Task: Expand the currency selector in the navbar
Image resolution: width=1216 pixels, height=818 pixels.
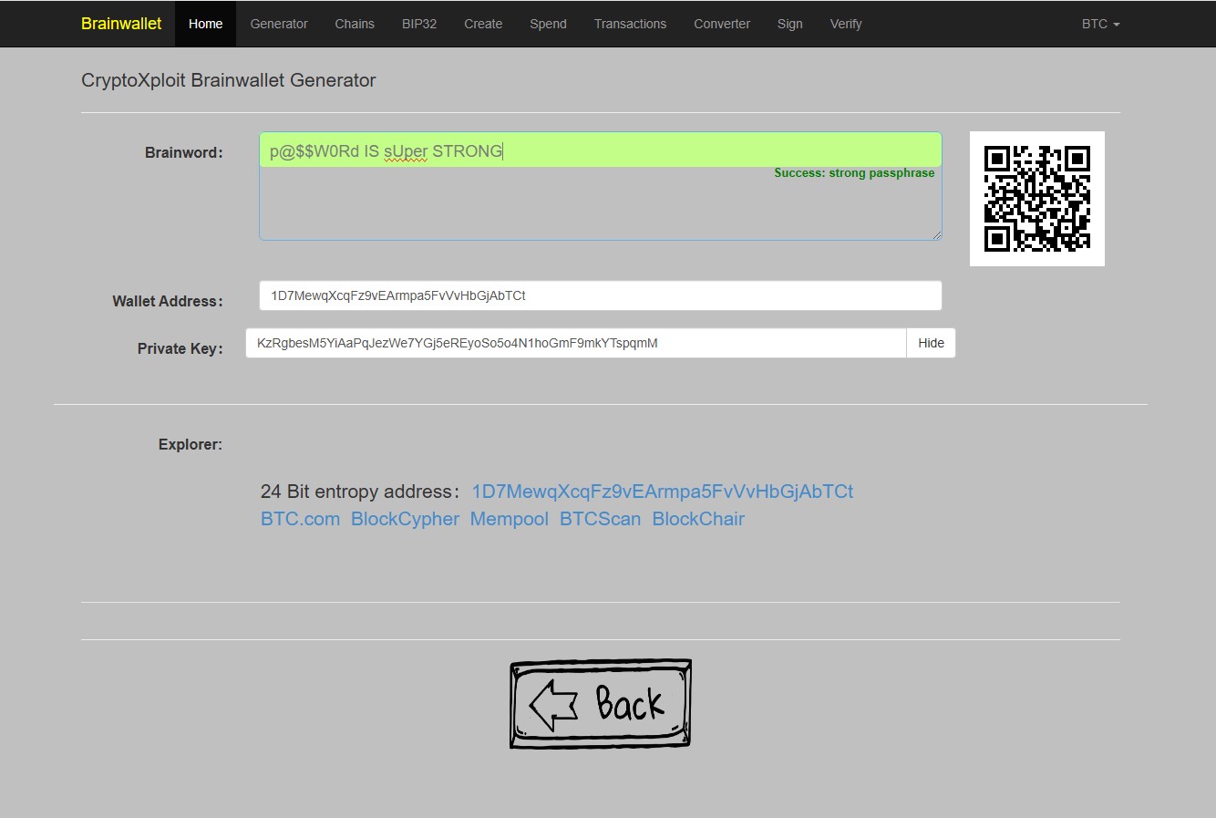Action: pos(1099,24)
